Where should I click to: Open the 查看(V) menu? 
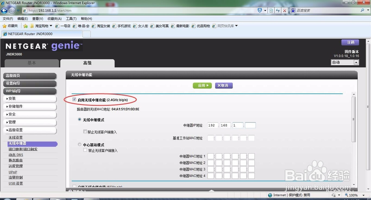(37, 19)
